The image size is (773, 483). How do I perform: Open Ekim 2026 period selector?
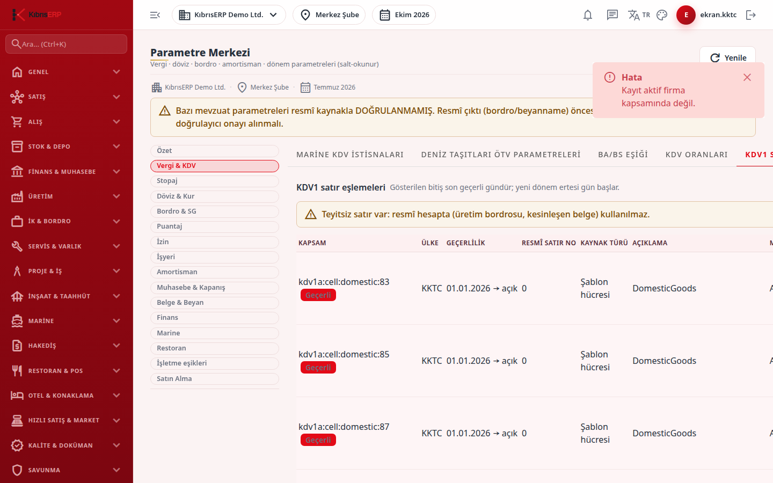404,15
